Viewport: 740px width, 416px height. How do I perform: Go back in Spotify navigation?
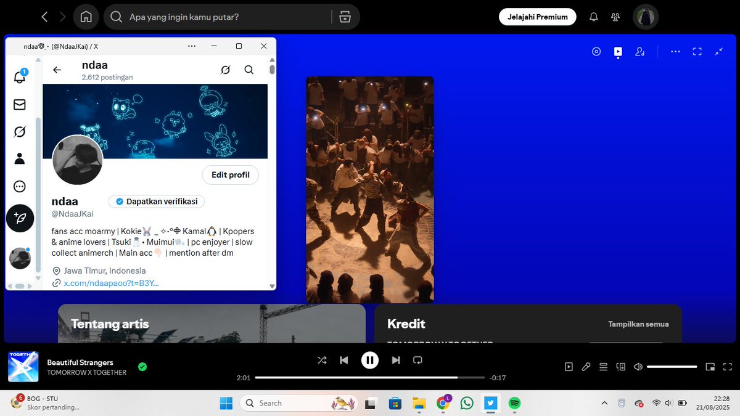coord(44,17)
